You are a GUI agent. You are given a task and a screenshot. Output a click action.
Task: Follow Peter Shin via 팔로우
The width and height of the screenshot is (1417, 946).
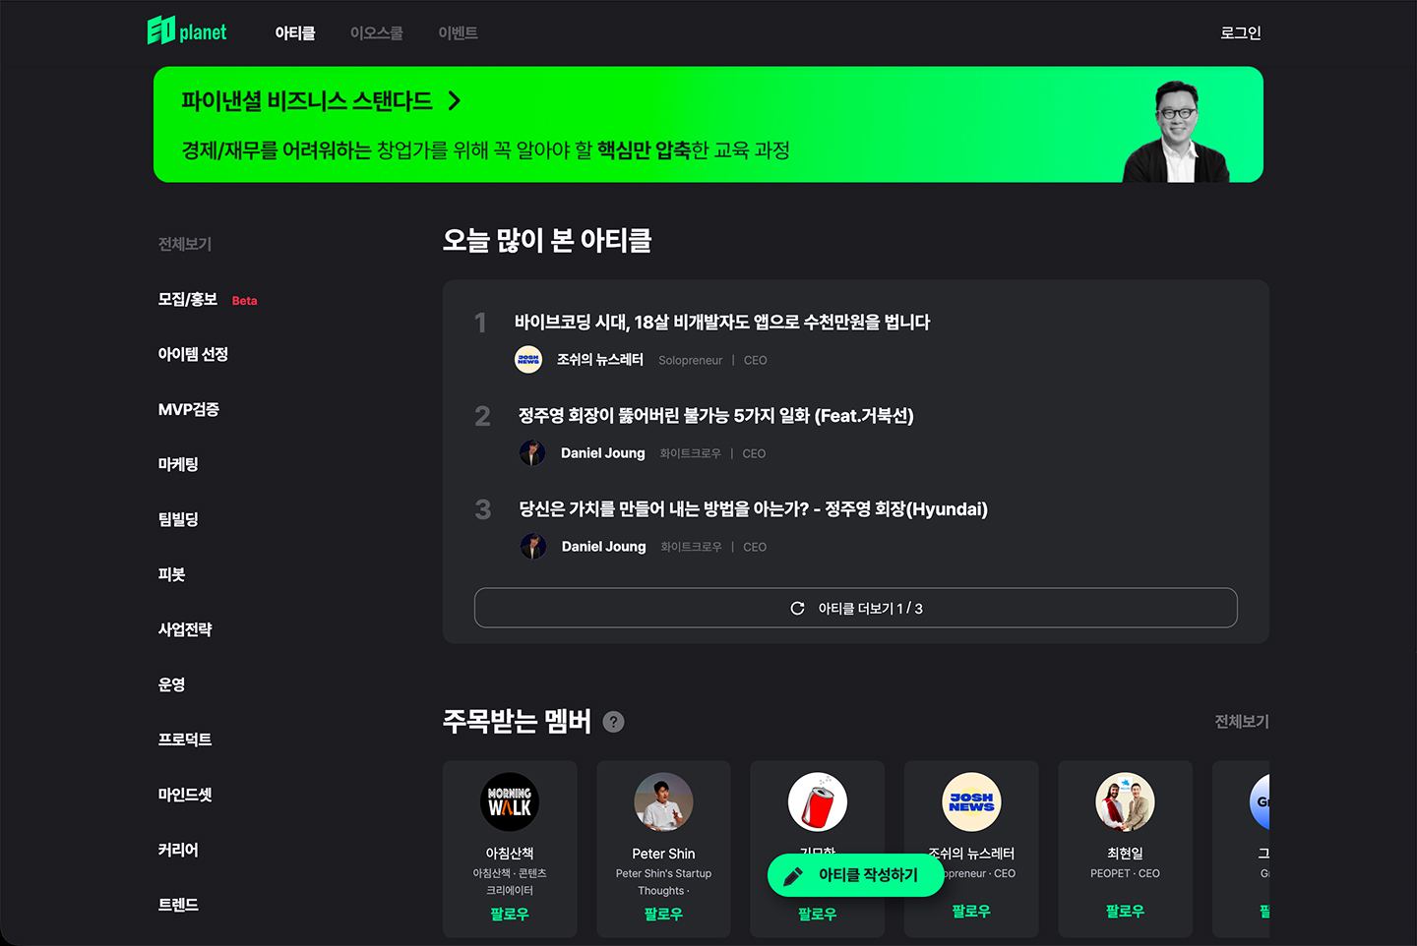(663, 915)
